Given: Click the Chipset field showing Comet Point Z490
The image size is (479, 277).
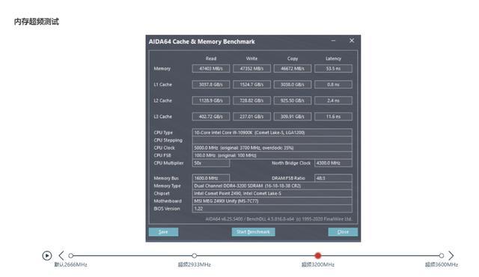Looking at the screenshot, I should (x=272, y=193).
